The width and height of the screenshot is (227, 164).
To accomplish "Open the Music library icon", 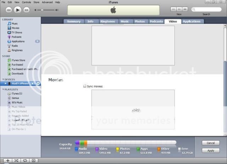I will 9,23.
